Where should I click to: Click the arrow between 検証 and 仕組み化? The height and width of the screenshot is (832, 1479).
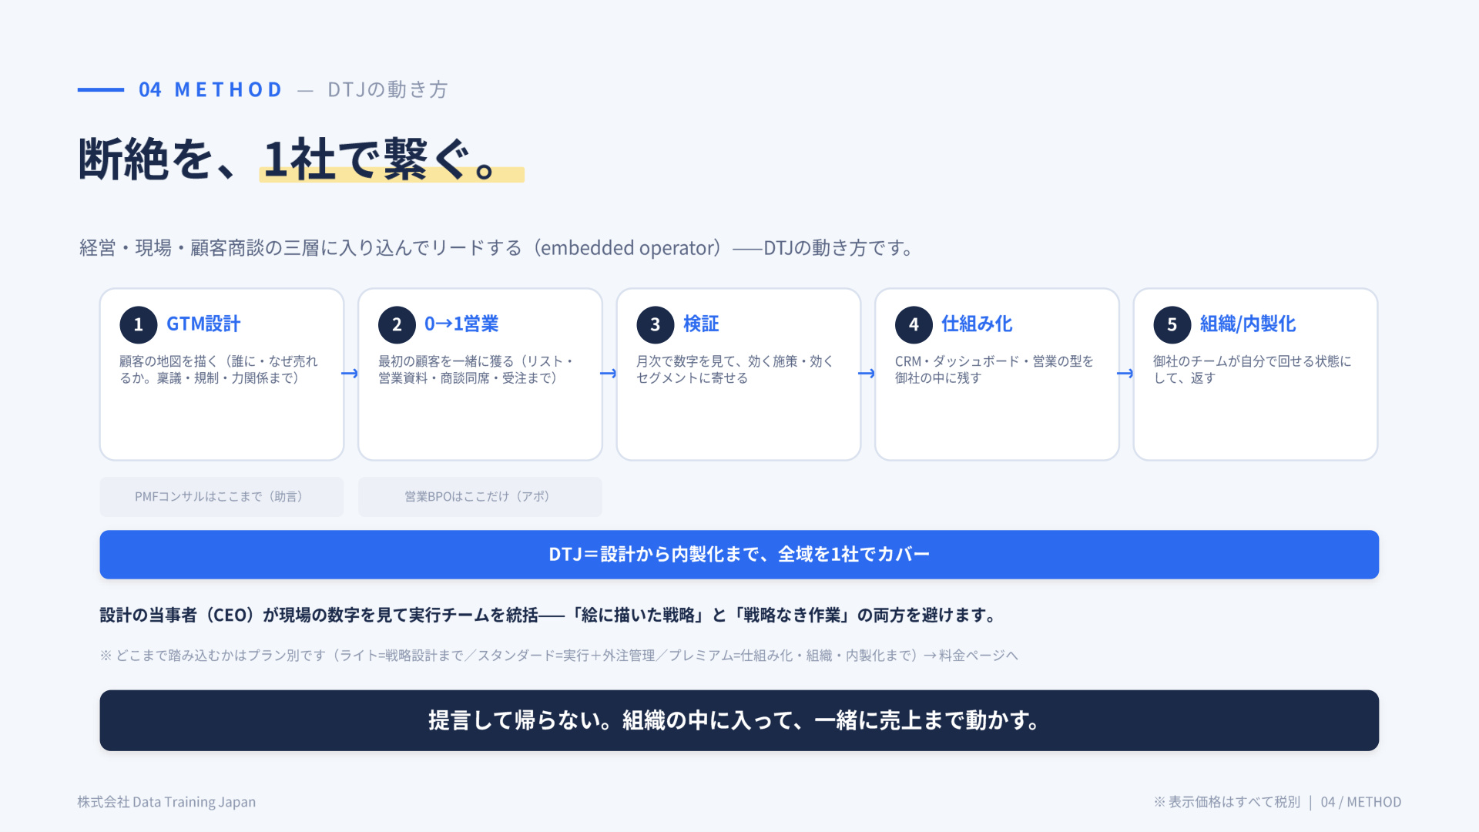(x=867, y=374)
